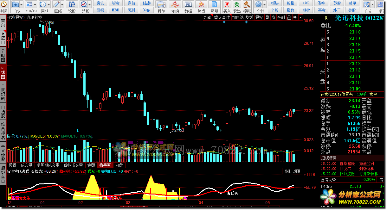The image size is (387, 210).
Task: Open the 测速 speed test clock icon
Action: coord(3,4)
